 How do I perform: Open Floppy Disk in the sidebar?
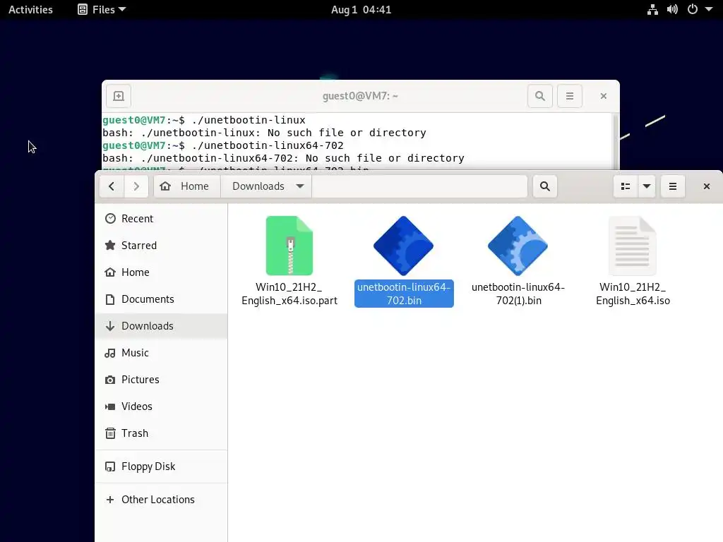[x=162, y=466]
